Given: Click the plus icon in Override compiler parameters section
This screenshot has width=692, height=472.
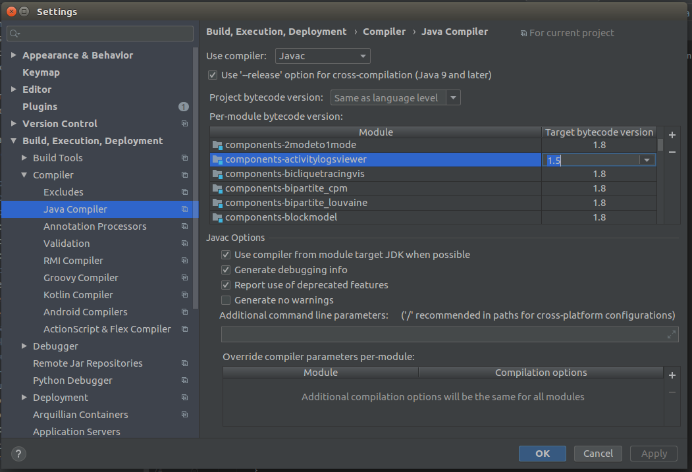Looking at the screenshot, I should tap(672, 375).
